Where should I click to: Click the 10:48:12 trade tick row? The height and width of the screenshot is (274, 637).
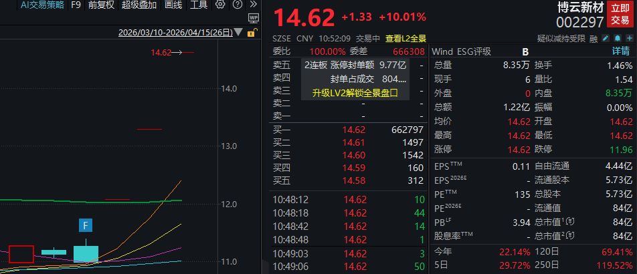(349, 200)
